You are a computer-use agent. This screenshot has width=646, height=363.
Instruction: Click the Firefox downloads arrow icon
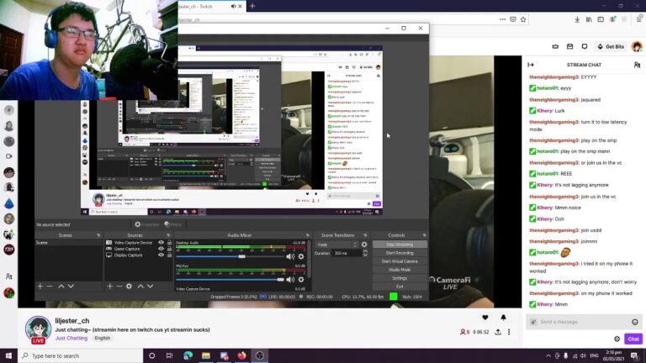click(x=577, y=19)
